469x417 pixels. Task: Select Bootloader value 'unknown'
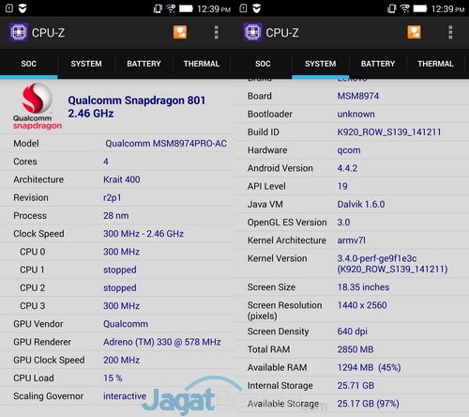click(356, 115)
